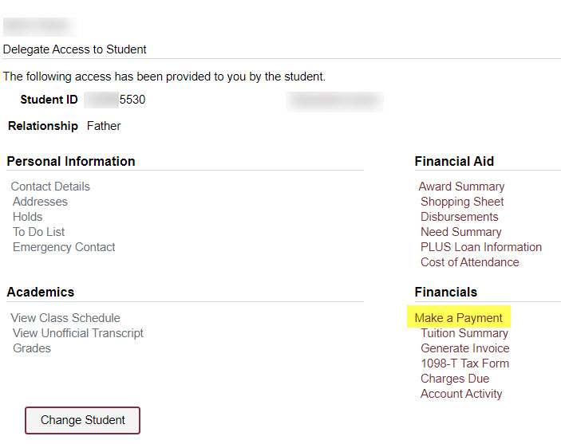Open Cost of Attendance
The image size is (561, 444).
pyautogui.click(x=469, y=262)
